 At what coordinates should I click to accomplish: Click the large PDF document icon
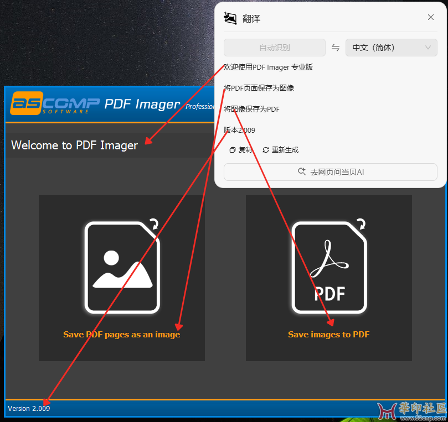pyautogui.click(x=329, y=267)
